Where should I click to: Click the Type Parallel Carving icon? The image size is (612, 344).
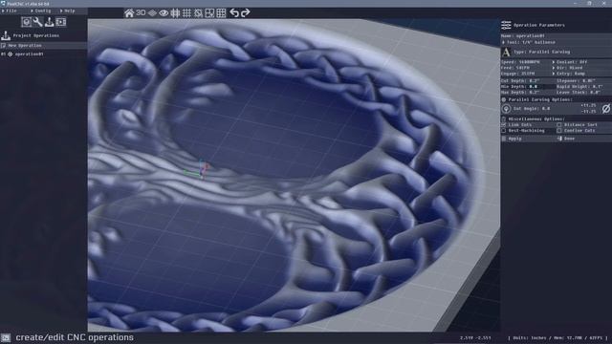tap(506, 52)
